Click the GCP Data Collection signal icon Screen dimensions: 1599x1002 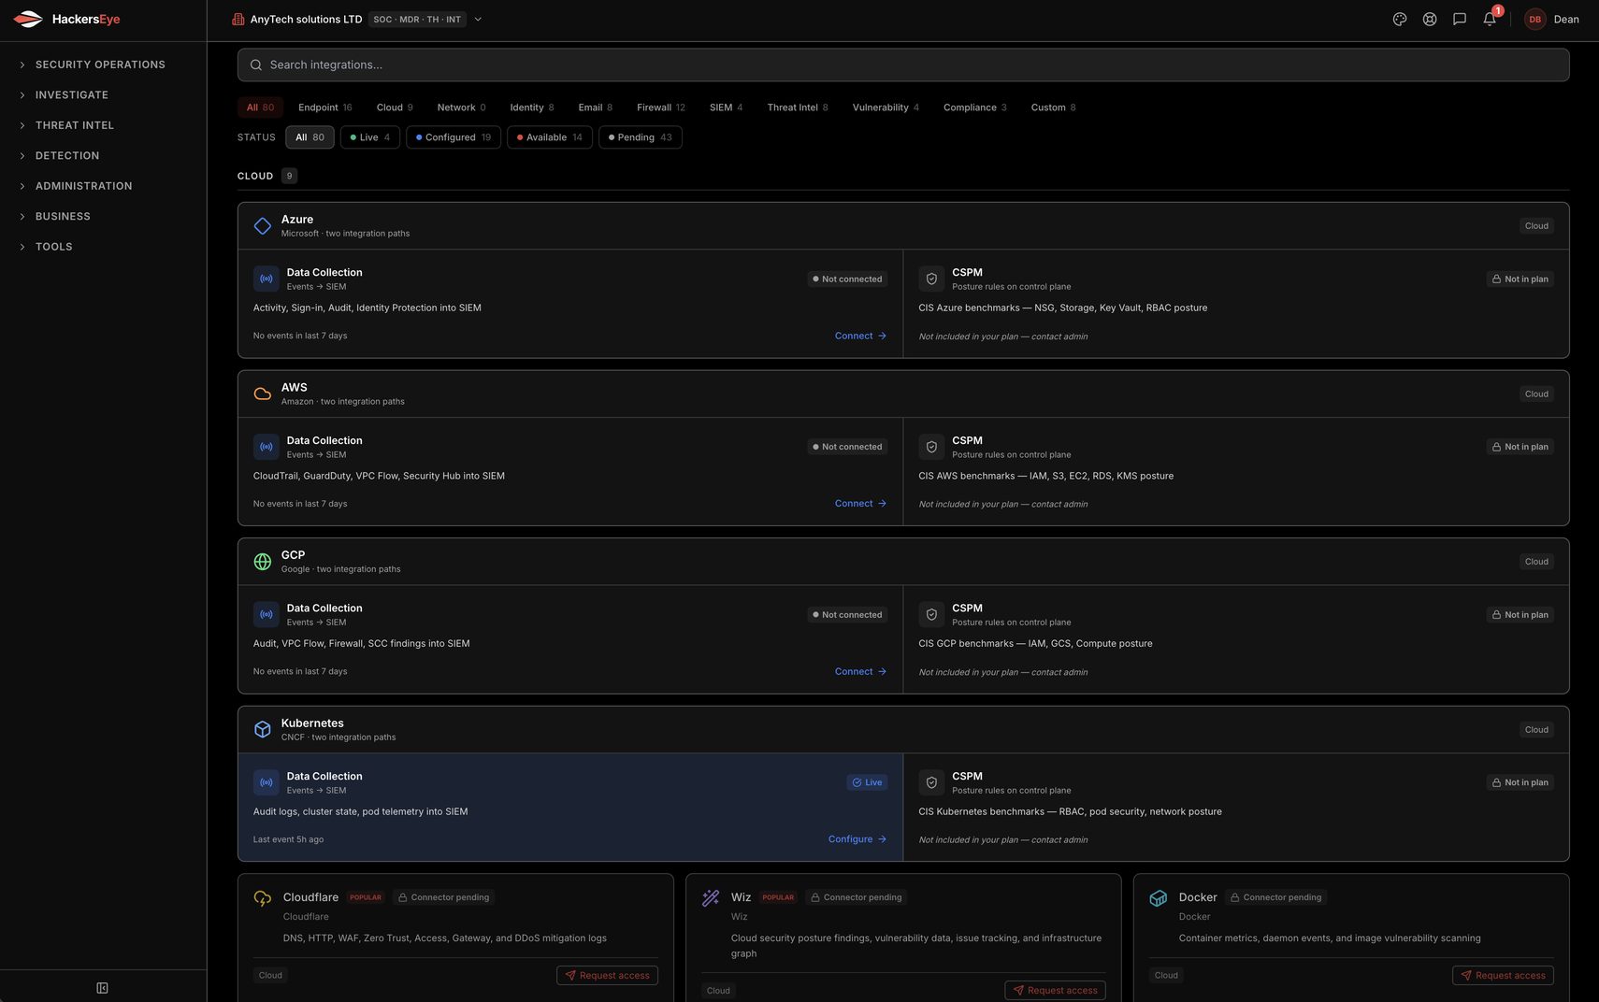[266, 614]
